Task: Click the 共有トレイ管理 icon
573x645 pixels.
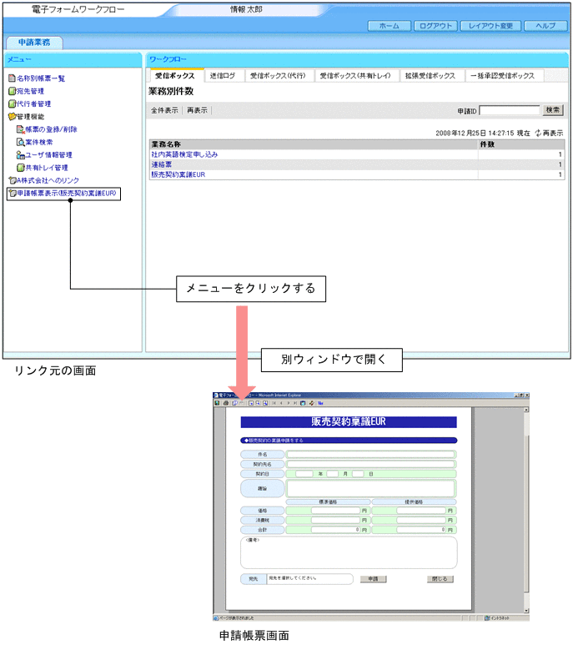Action: click(21, 168)
